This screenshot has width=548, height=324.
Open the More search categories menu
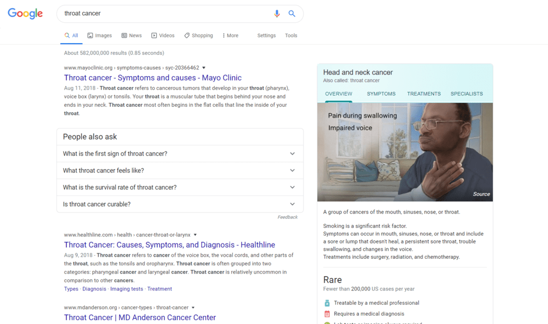coord(230,36)
